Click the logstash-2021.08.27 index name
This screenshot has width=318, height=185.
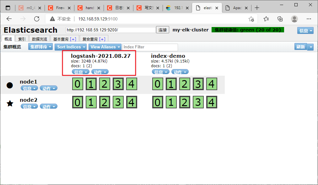pyautogui.click(x=101, y=56)
